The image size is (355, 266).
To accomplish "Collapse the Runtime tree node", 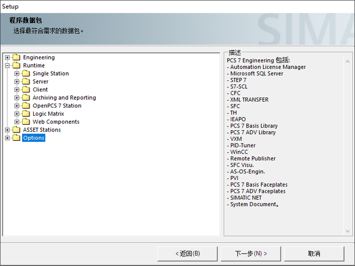I will click(7, 65).
